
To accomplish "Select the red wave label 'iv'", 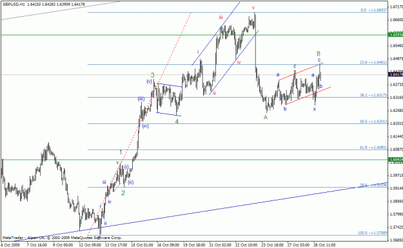I will click(x=239, y=62).
